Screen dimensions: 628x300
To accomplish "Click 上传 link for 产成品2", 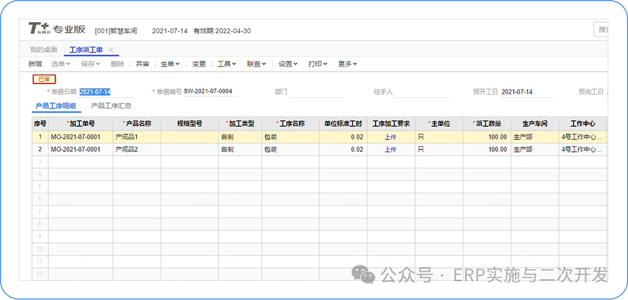I will coord(390,149).
